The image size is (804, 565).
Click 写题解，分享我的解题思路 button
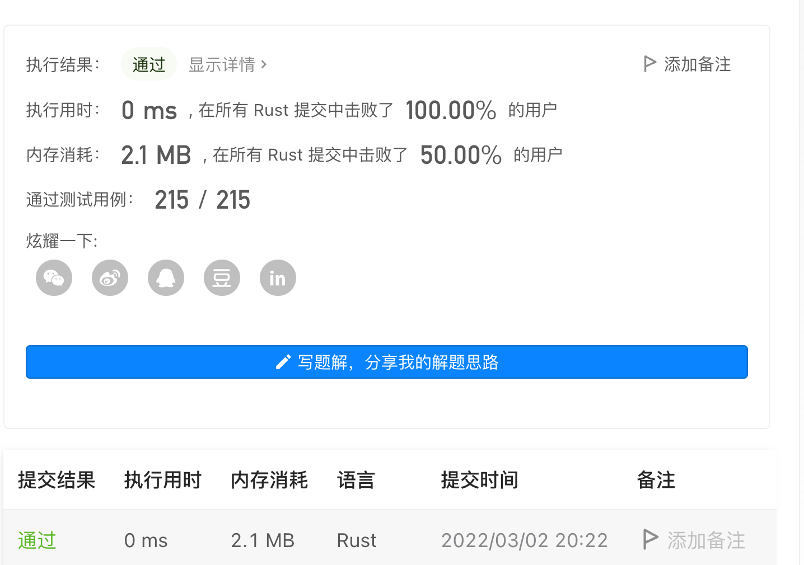(x=387, y=362)
